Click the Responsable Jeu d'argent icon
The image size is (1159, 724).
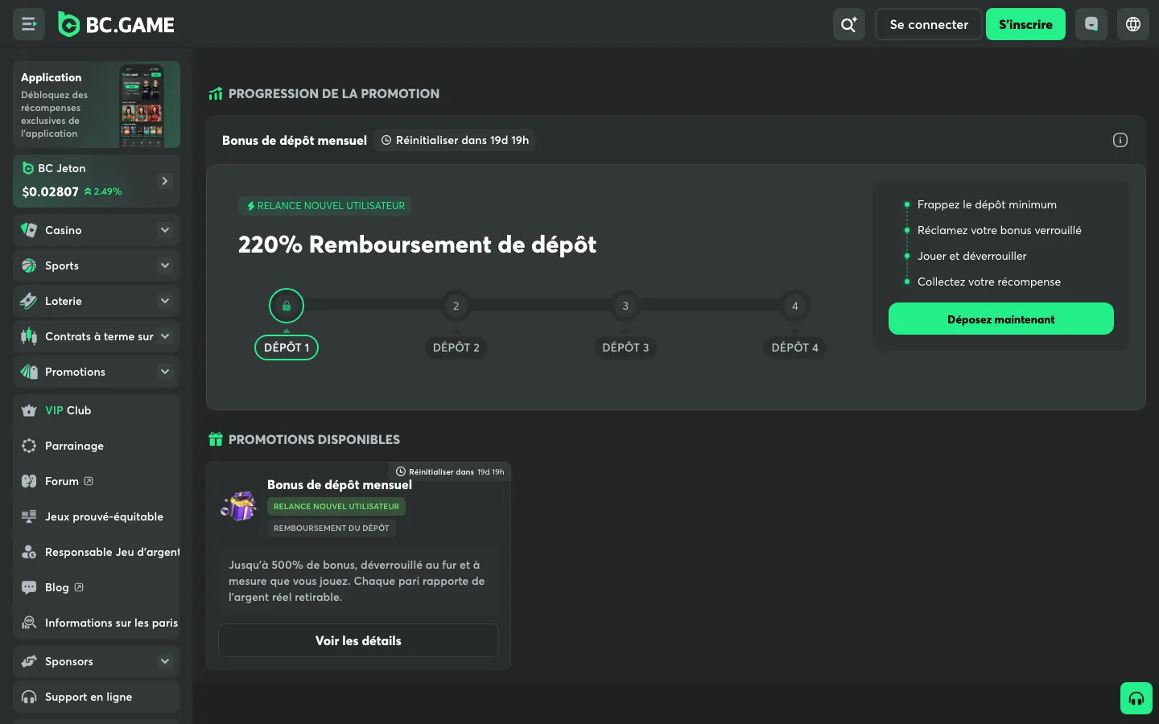(x=29, y=552)
